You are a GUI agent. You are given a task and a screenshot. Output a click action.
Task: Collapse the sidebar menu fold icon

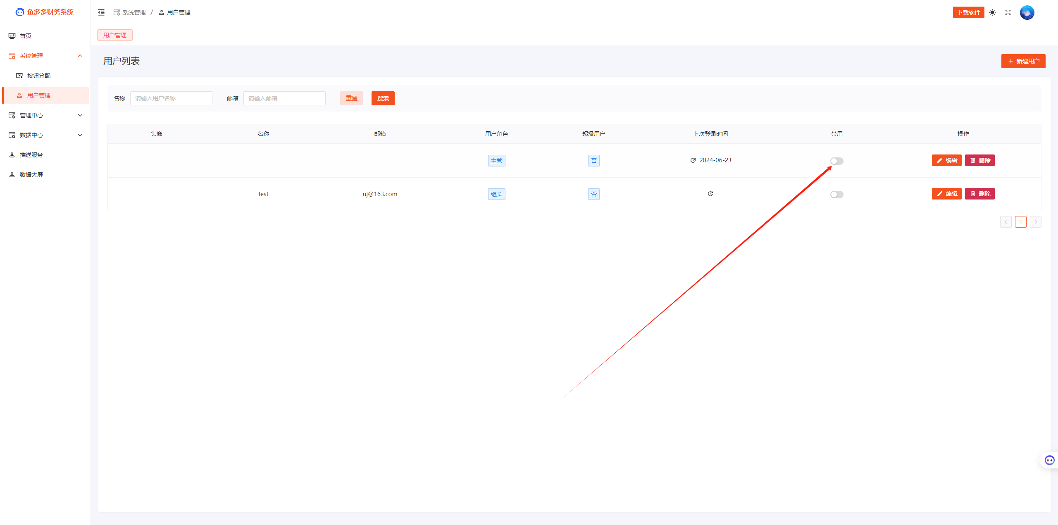101,12
